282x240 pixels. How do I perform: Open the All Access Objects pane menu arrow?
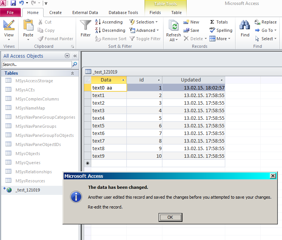click(67, 56)
